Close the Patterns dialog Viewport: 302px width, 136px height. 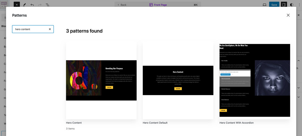pyautogui.click(x=288, y=15)
